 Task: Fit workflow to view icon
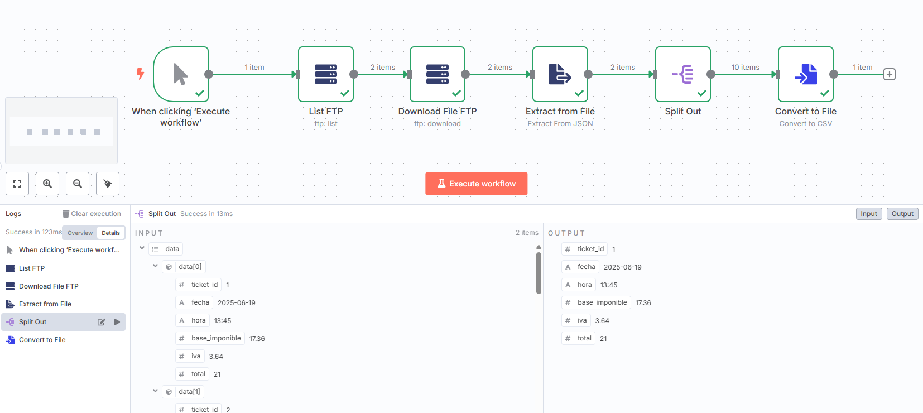click(x=17, y=184)
